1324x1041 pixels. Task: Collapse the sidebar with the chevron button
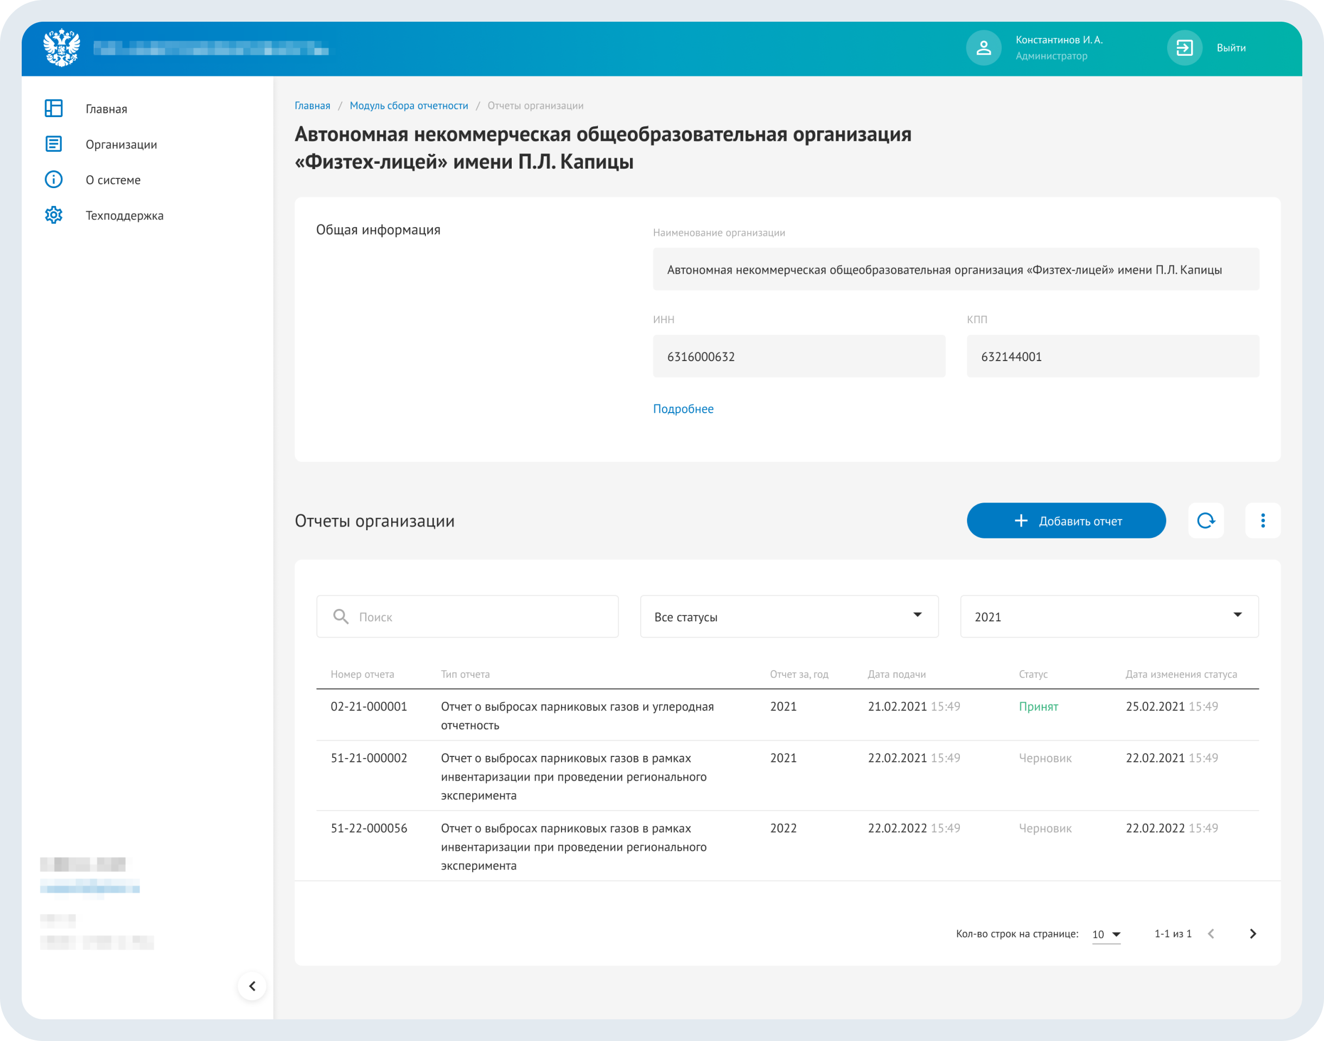click(x=252, y=986)
